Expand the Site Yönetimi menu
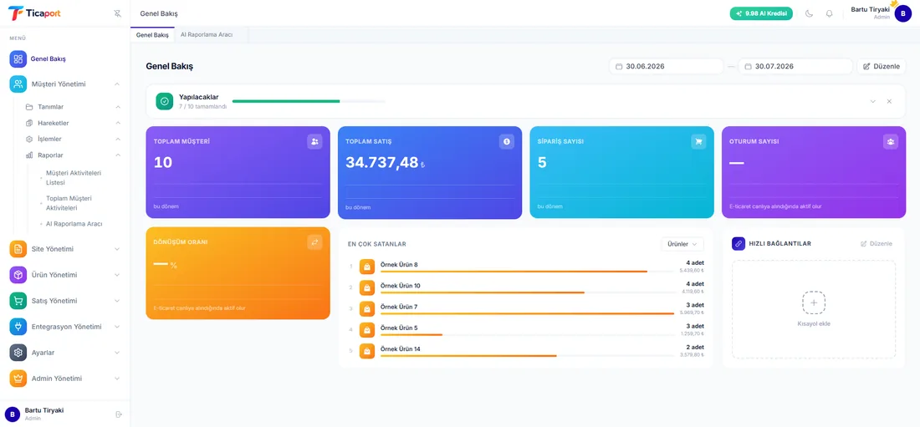 (x=117, y=249)
